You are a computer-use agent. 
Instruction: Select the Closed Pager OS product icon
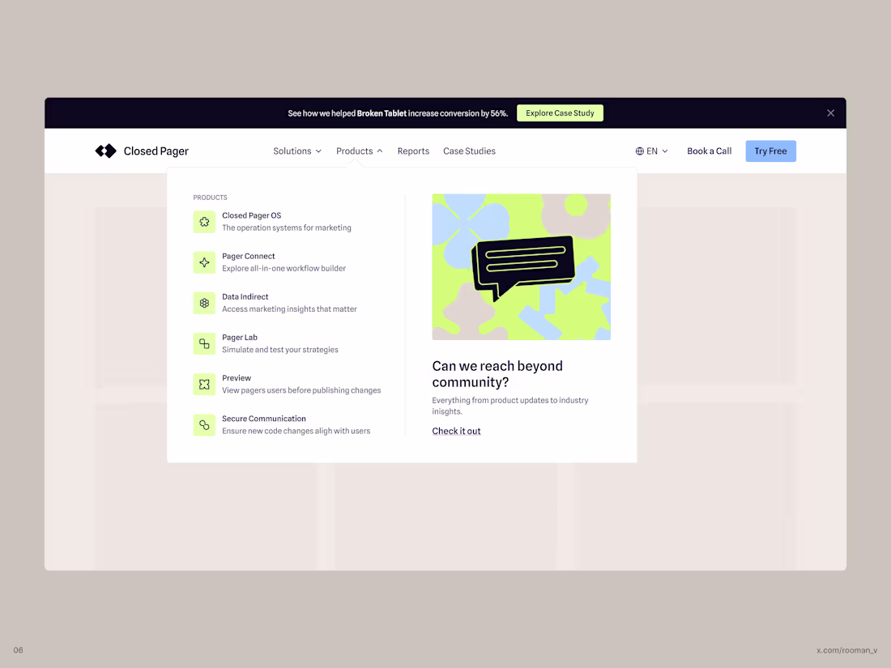point(204,221)
